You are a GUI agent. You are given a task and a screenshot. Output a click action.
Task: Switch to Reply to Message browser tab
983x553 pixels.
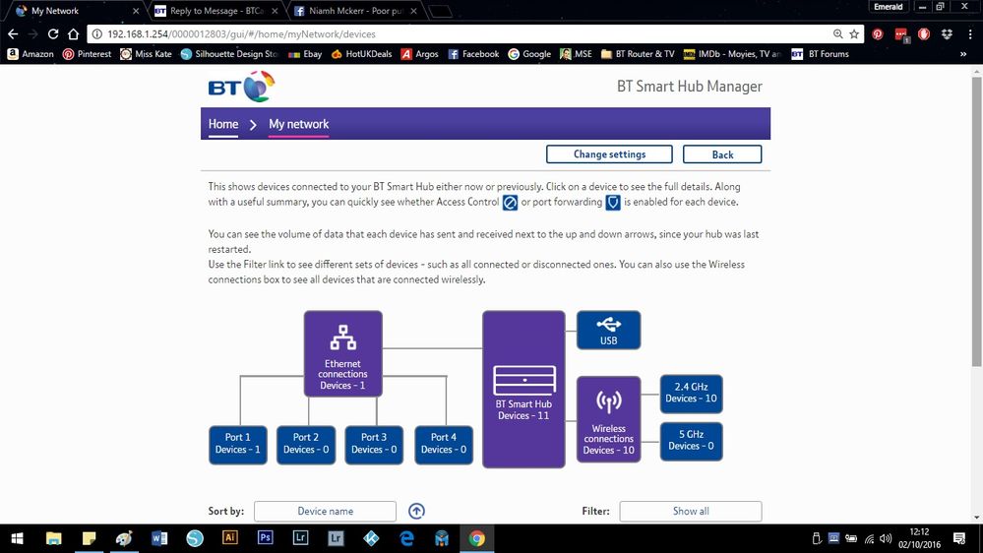click(x=216, y=11)
